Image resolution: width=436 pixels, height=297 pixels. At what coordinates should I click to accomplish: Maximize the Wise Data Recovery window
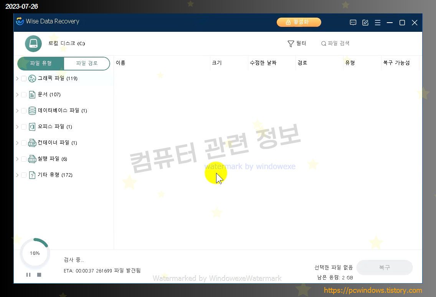point(402,23)
